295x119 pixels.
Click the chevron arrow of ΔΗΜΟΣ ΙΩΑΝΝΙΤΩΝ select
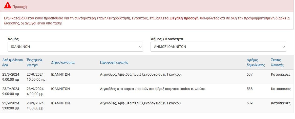click(x=283, y=47)
